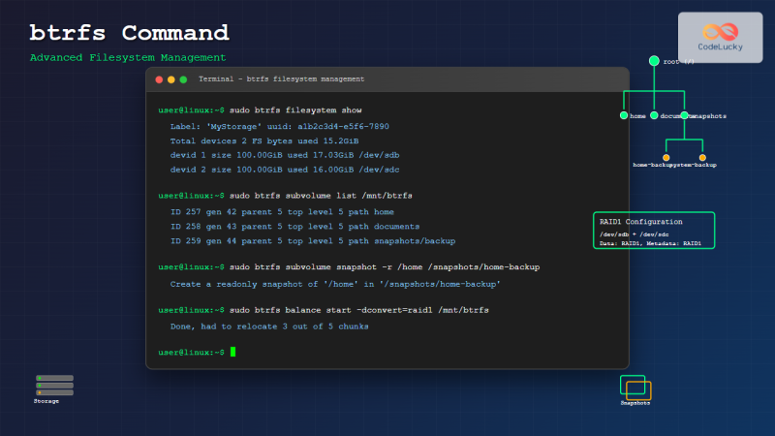Click the 'btrfs filesystem show' command line
This screenshot has width=775, height=436.
295,110
